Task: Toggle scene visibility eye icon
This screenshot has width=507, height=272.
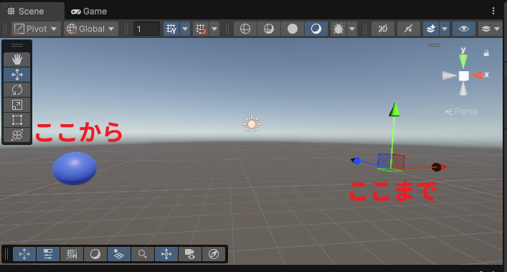Action: (x=464, y=29)
